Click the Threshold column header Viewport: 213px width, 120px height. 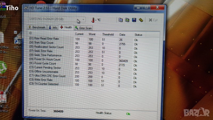[108, 34]
